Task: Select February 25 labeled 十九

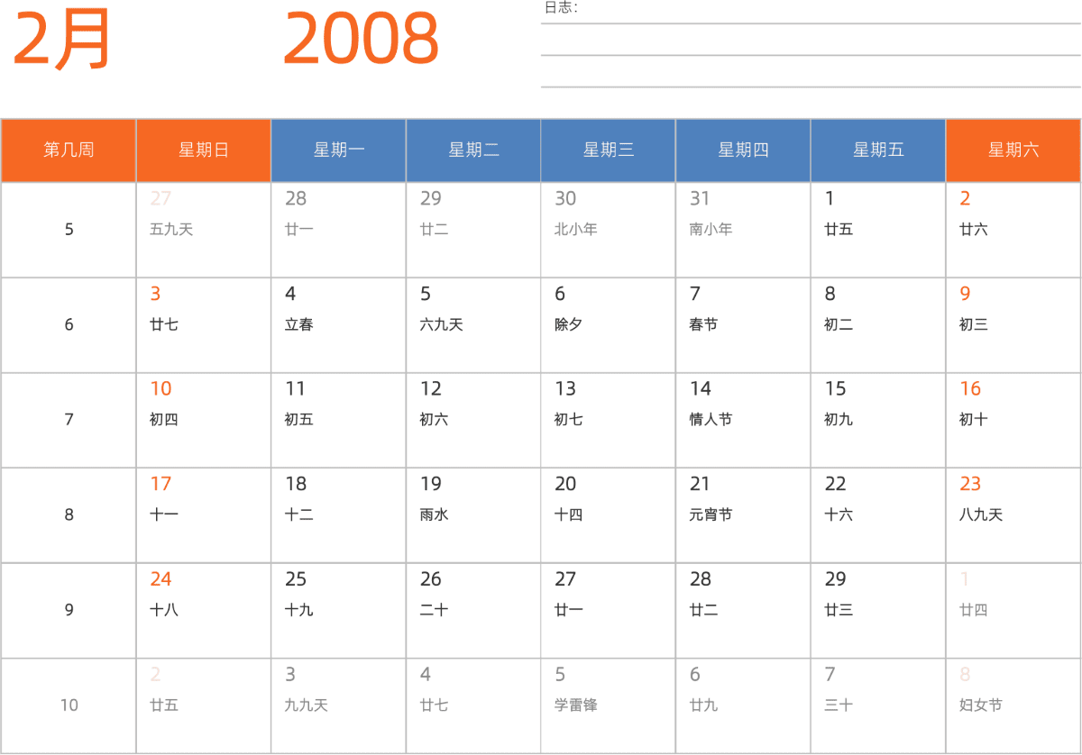Action: [339, 611]
